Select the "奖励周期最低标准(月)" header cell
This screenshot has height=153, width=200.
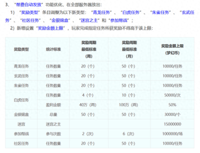(129, 50)
